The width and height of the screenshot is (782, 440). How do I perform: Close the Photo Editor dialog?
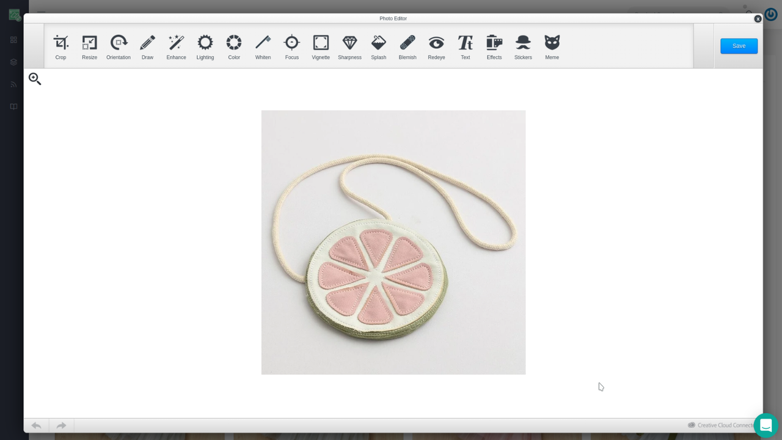point(758,19)
